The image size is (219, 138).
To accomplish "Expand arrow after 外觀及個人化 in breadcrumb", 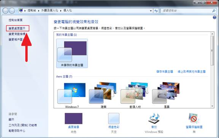I will pyautogui.click(x=61, y=11).
